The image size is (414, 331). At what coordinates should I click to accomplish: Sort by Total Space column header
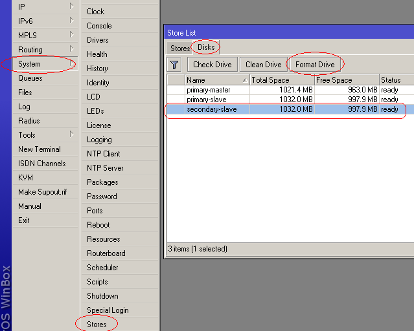tap(281, 80)
